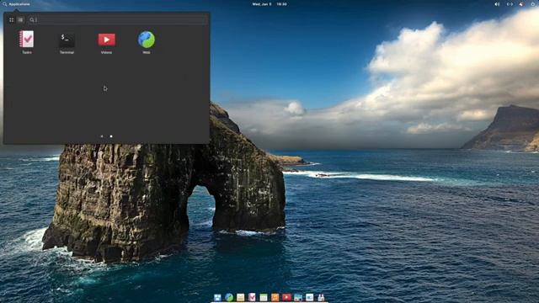This screenshot has height=303, width=539.
Task: Launch the Web browser from the launcher grid
Action: point(147,42)
